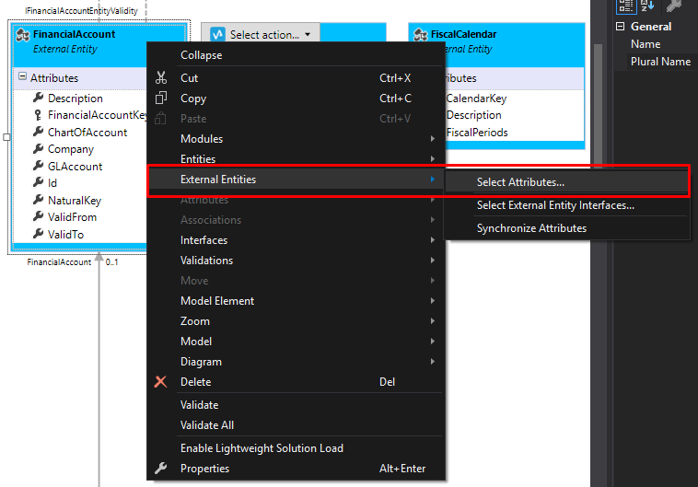Expand the Modules submenu
Screen dimensions: 698x487
point(296,139)
